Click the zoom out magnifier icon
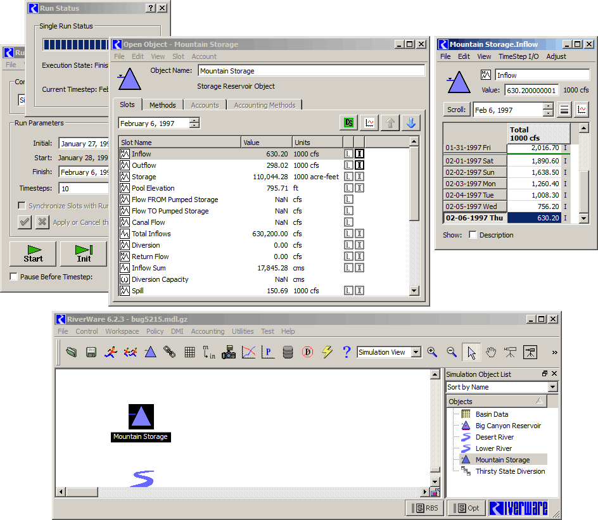This screenshot has height=520, width=598. point(452,352)
